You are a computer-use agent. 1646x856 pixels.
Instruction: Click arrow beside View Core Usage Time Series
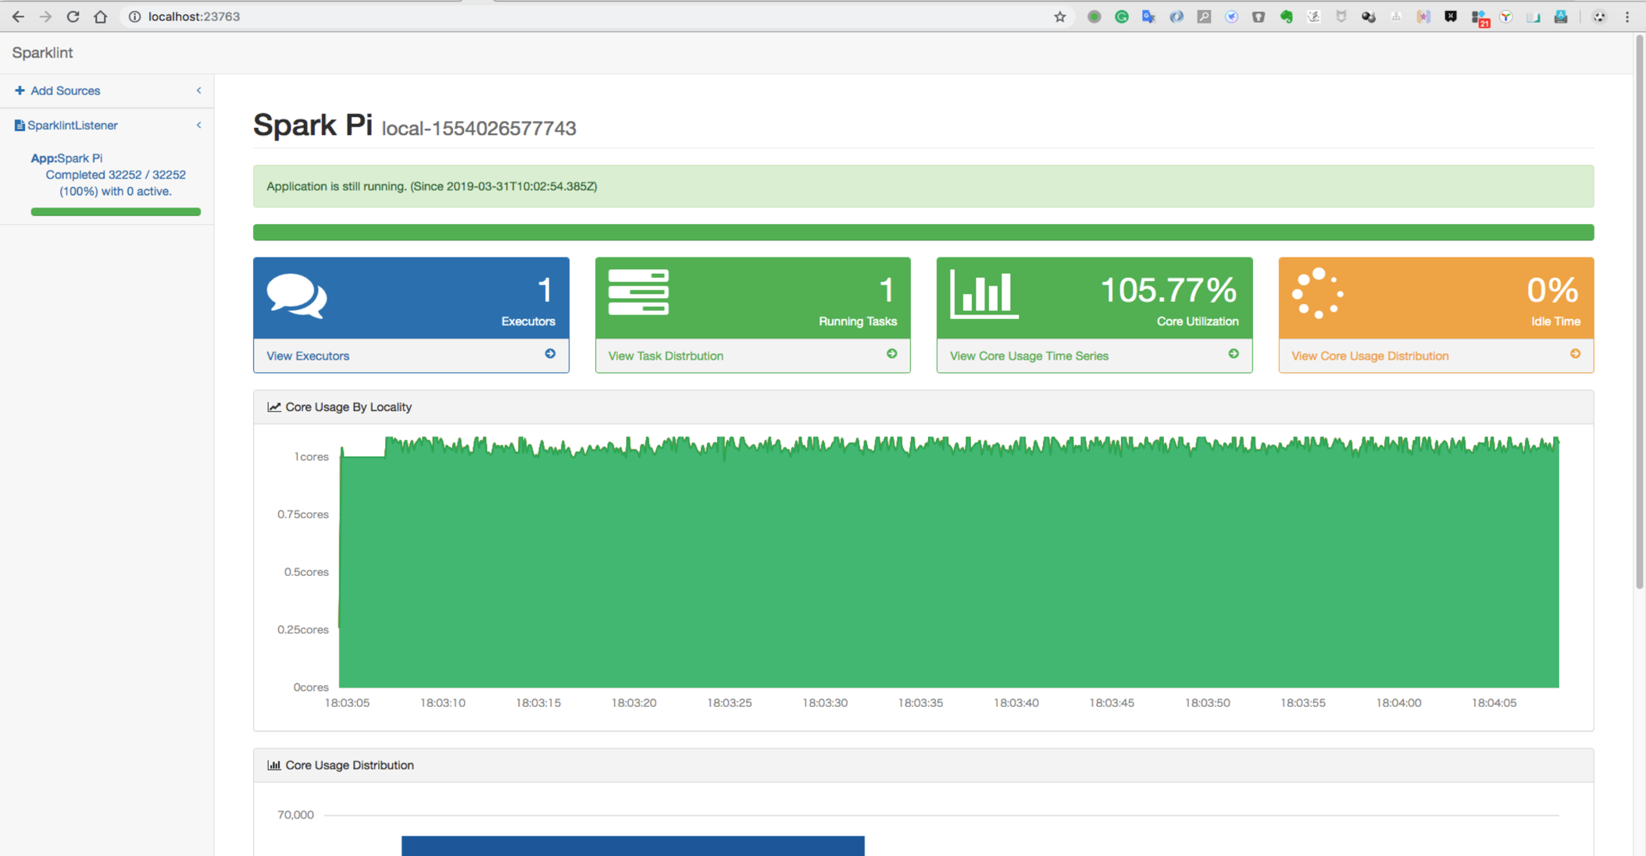tap(1234, 354)
